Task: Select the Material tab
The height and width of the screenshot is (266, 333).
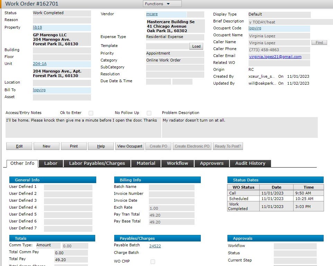Action: tap(146, 163)
